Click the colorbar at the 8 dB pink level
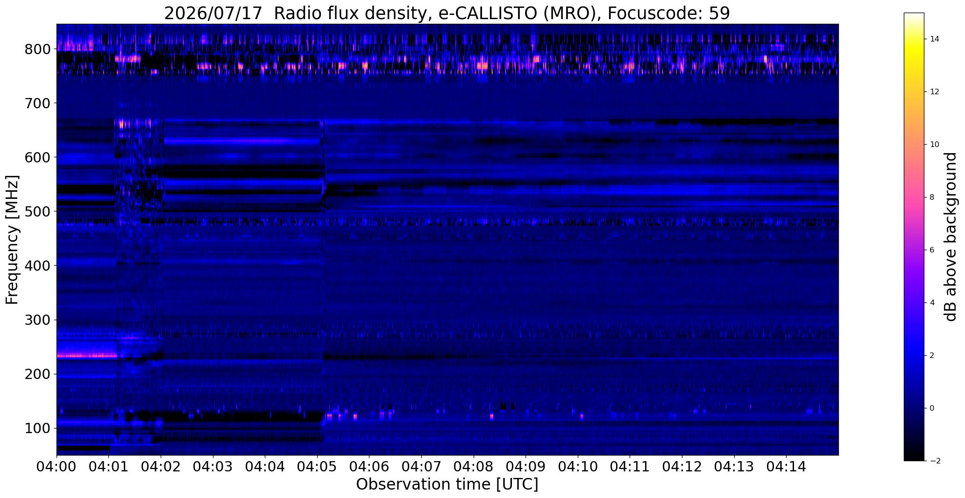The image size is (965, 498). [914, 197]
